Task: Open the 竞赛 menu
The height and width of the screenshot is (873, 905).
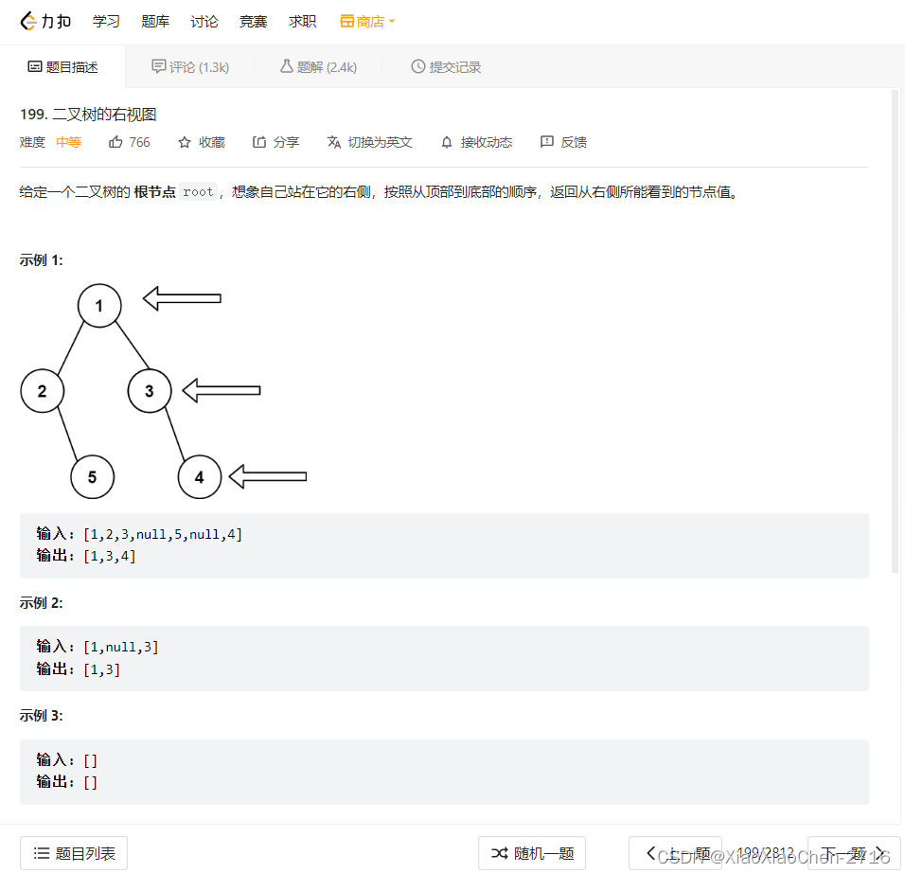Action: [x=253, y=21]
